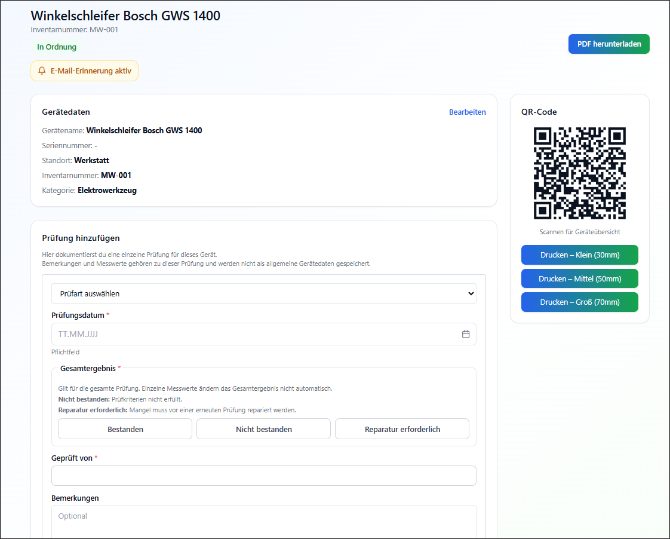The width and height of the screenshot is (670, 539).
Task: Click the E-Mail-Erinnerung aktiv badge
Action: (85, 71)
